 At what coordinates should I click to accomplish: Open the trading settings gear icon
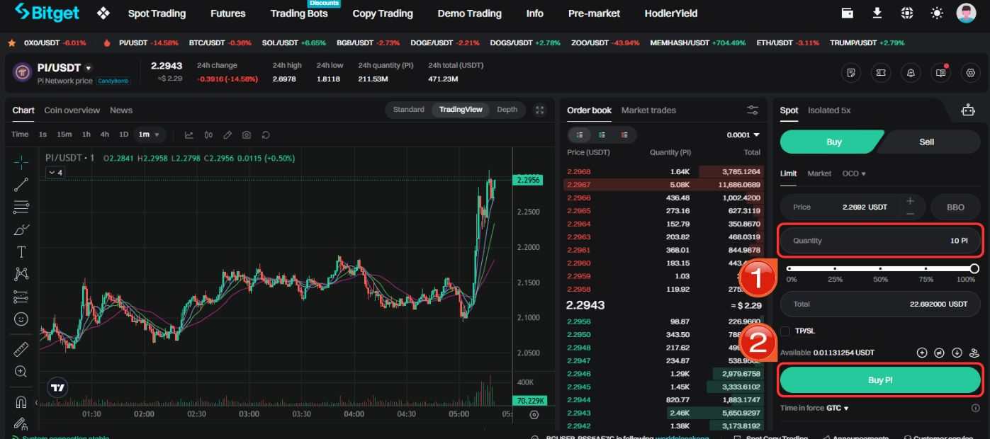[x=971, y=72]
